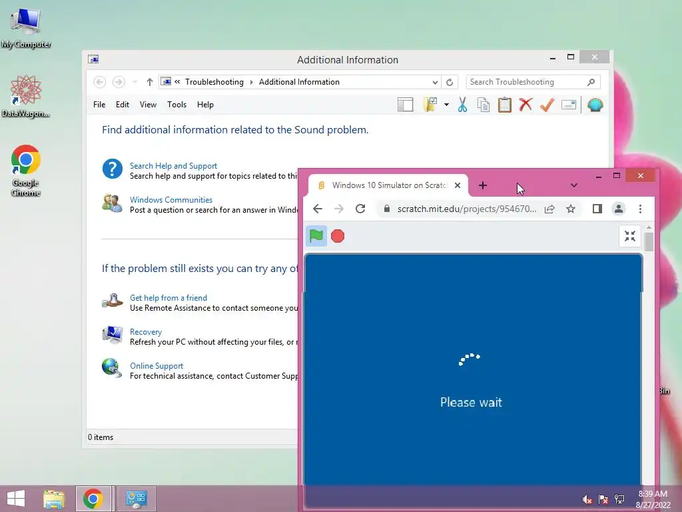Viewport: 682px width, 512px height.
Task: Click the share page icon in Chrome
Action: [x=549, y=209]
